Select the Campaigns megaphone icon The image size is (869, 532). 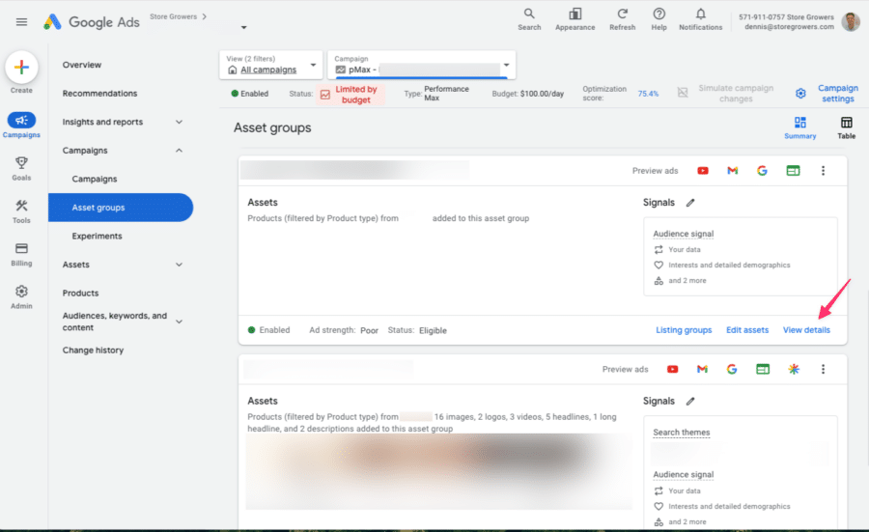click(21, 121)
